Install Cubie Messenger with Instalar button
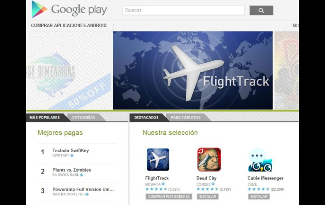This screenshot has width=325, height=205. [x=259, y=197]
